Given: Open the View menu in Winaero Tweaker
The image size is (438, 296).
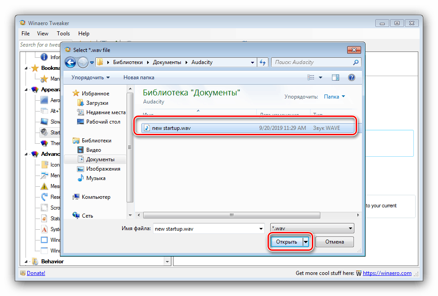Looking at the screenshot, I should click(x=42, y=33).
